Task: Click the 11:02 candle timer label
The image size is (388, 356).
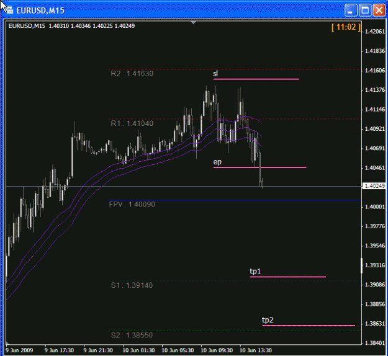Action: tap(346, 27)
